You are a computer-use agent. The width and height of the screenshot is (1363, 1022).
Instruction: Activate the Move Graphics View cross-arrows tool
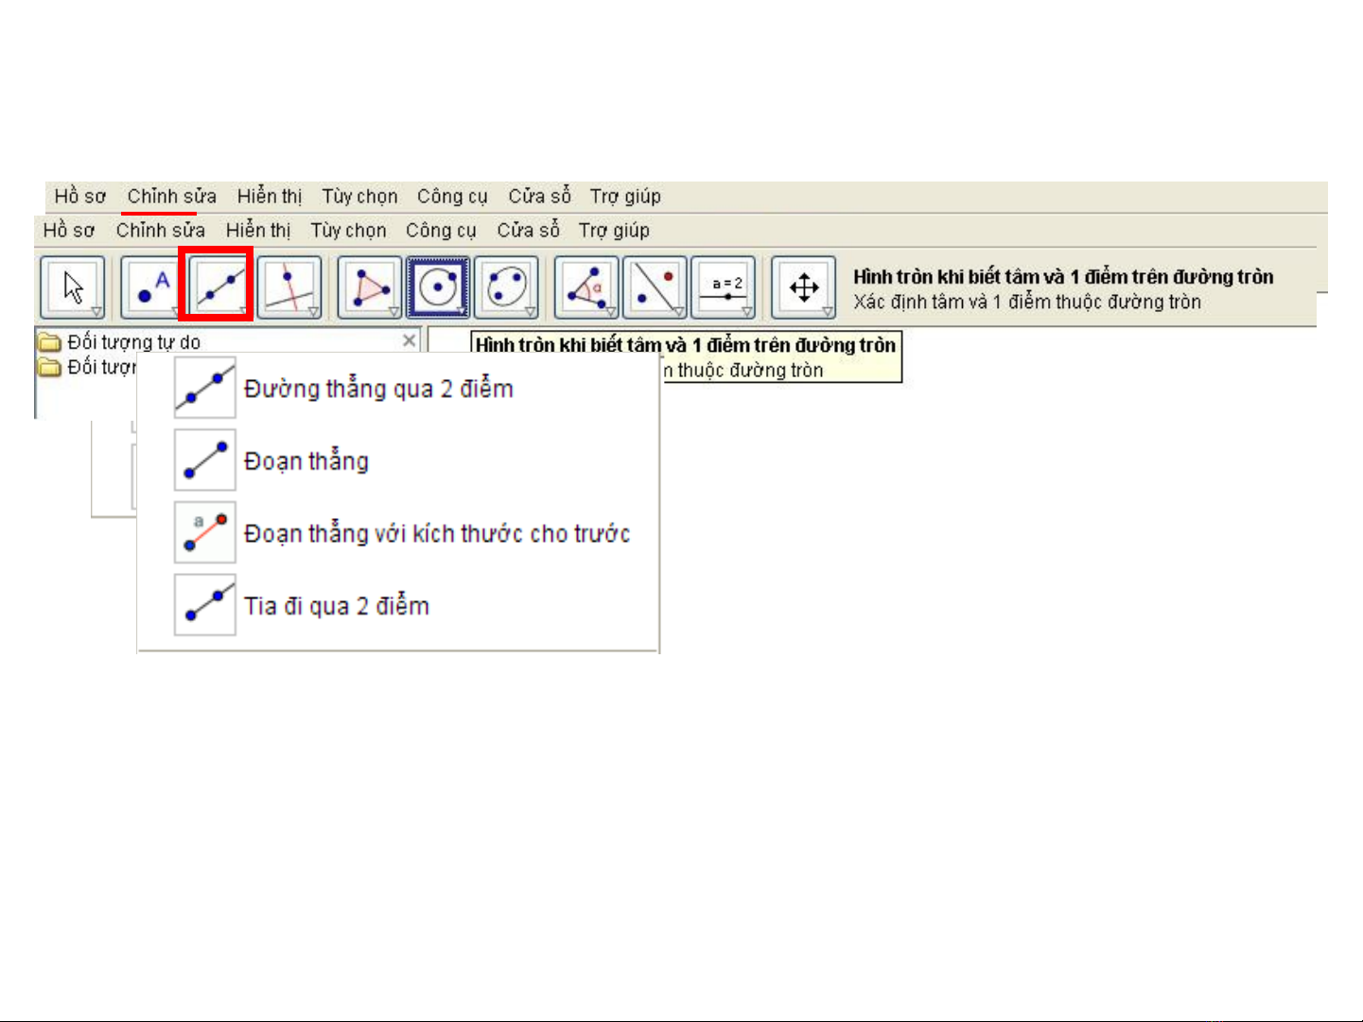click(803, 286)
